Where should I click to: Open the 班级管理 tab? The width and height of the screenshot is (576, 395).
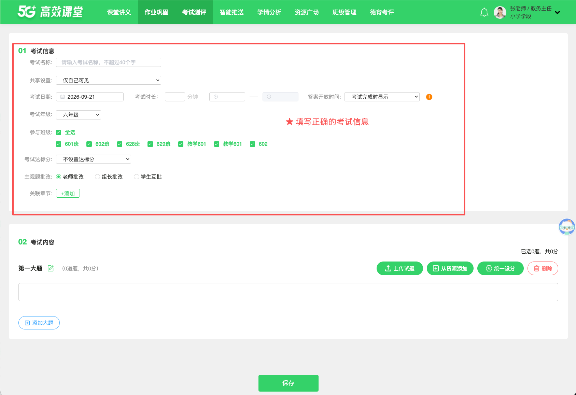345,12
